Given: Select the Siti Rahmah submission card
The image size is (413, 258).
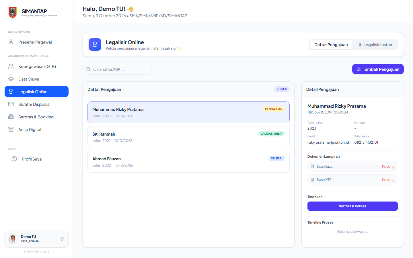Looking at the screenshot, I should pyautogui.click(x=188, y=137).
